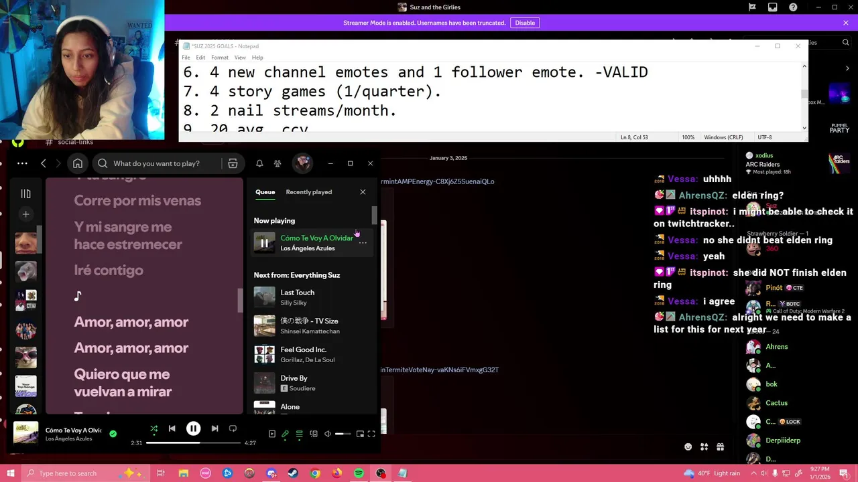This screenshot has height=482, width=858.
Task: Toggle shuffle in Spotify player
Action: [154, 429]
